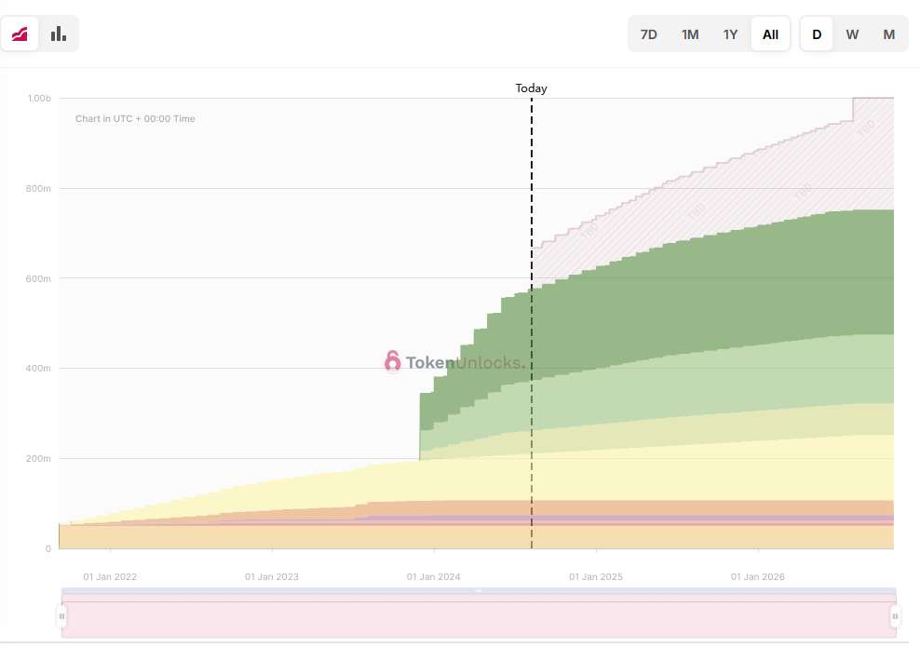Click the top center grip of range slider
Viewport: 920px width, 648px height.
click(x=479, y=591)
